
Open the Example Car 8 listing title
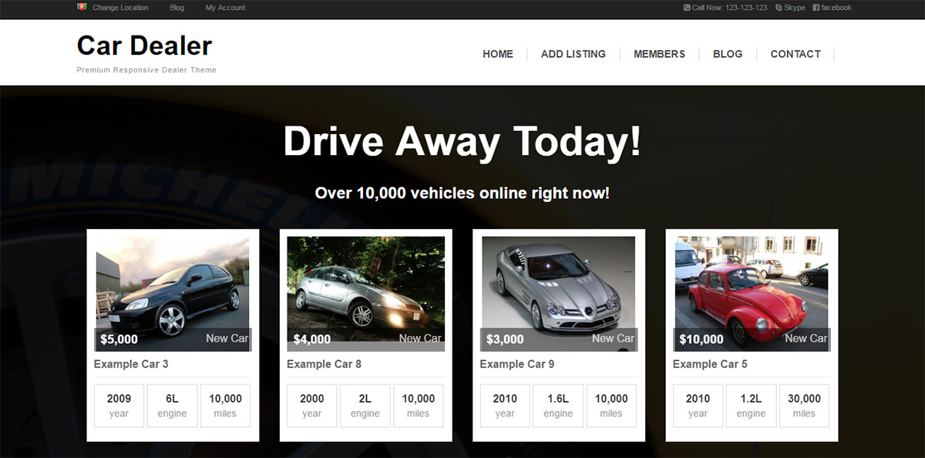[x=324, y=364]
